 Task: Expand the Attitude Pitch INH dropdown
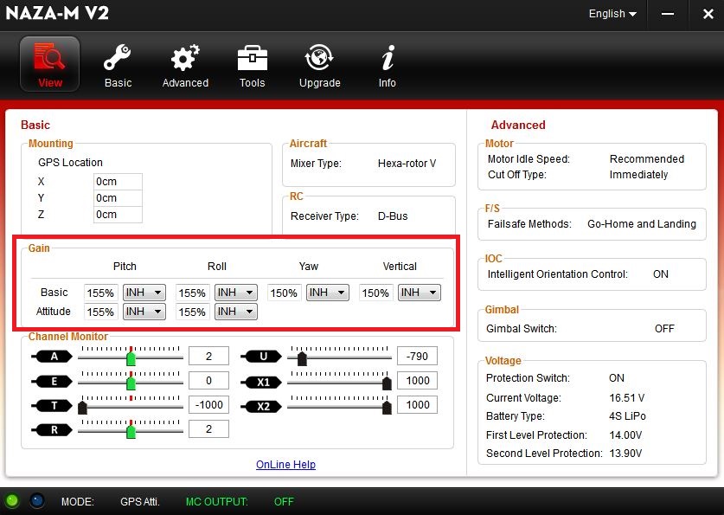[x=144, y=312]
